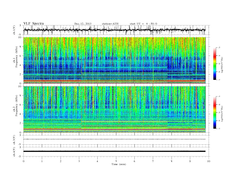
Task: Click the "ch.3(V)" axis label
Action: tap(14, 140)
